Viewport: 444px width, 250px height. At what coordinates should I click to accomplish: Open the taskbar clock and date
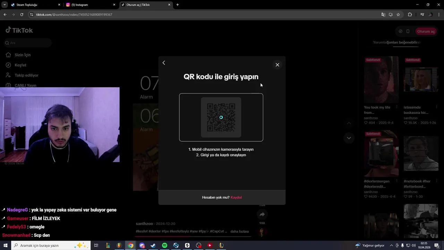point(425,245)
